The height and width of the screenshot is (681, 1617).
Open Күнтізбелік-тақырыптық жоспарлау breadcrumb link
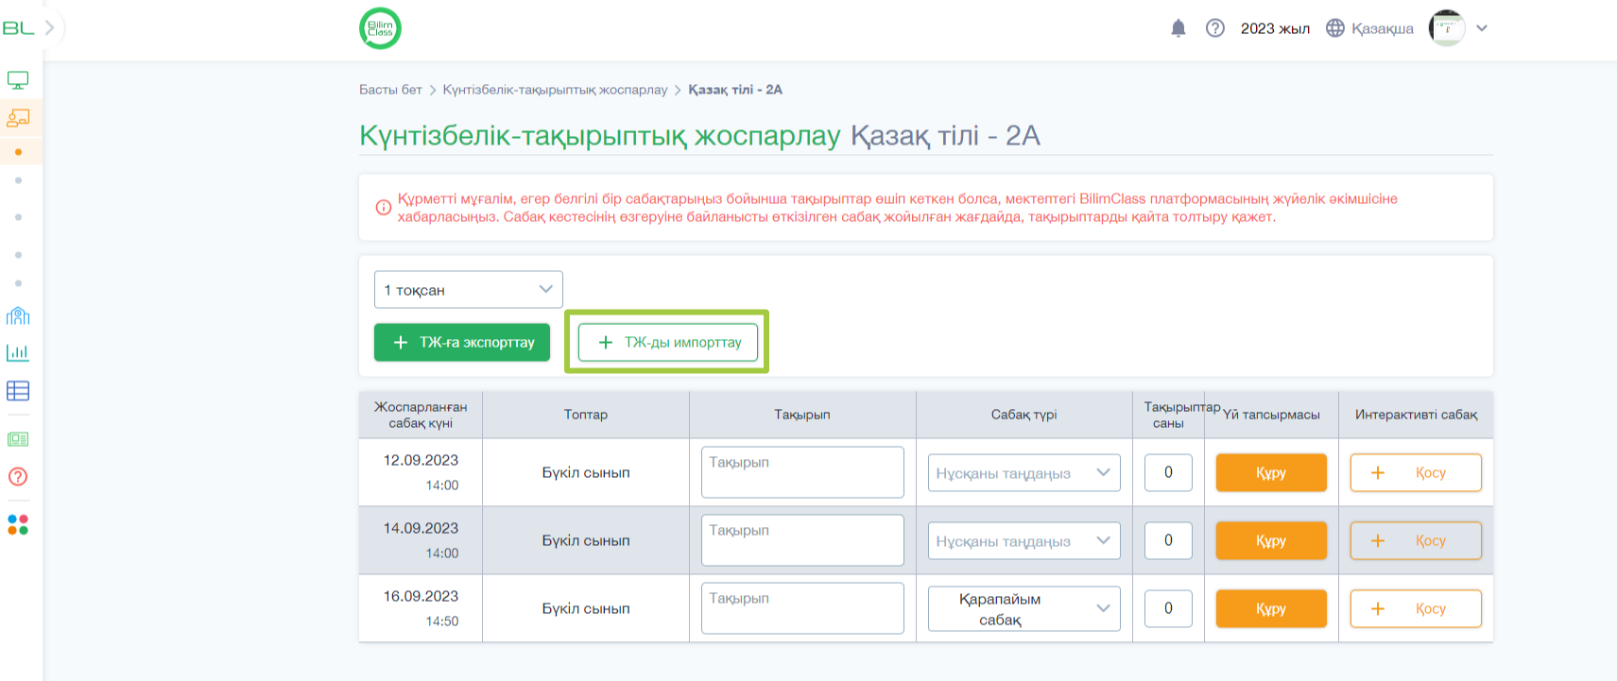[555, 90]
